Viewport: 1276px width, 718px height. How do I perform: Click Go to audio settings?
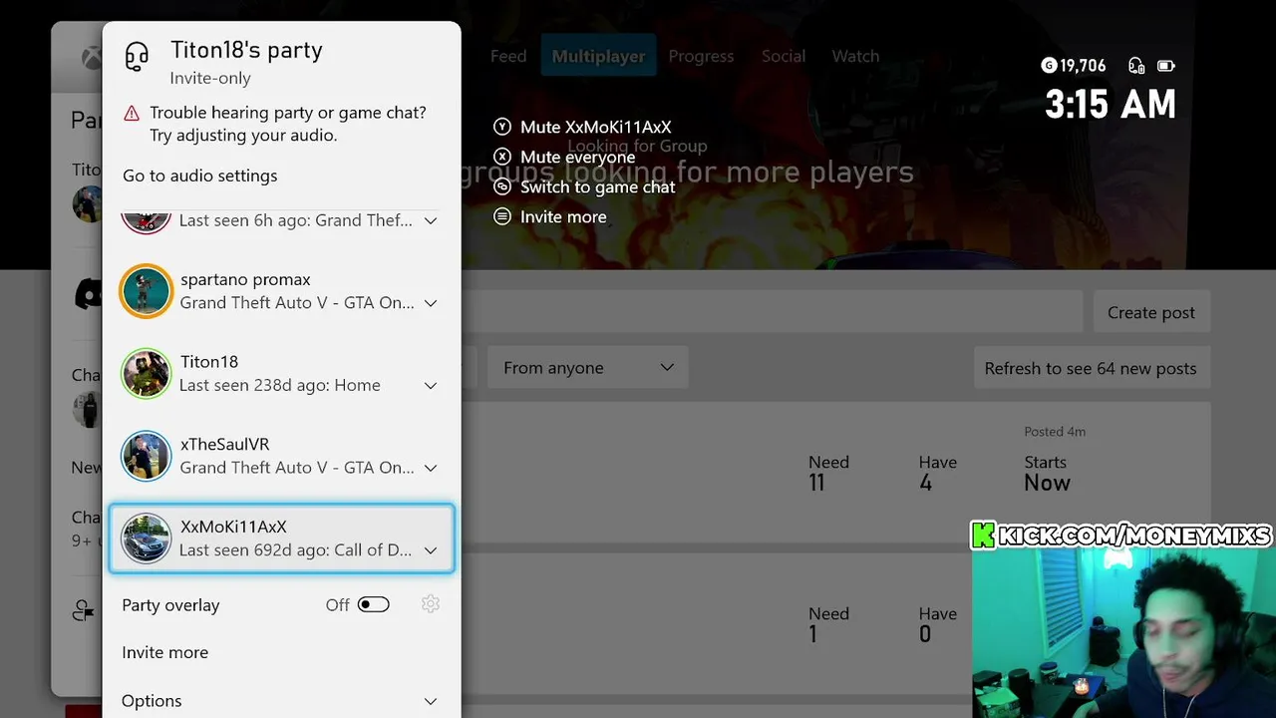(x=200, y=176)
